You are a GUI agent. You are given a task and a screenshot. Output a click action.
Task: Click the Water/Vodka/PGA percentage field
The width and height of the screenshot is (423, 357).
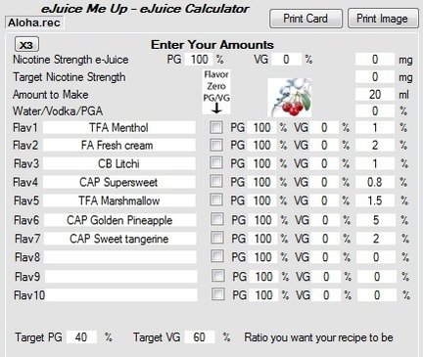pyautogui.click(x=375, y=112)
